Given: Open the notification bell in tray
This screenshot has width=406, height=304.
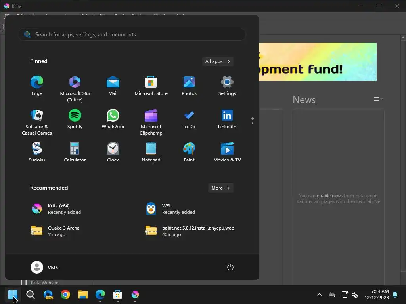Looking at the screenshot, I should [x=395, y=294].
